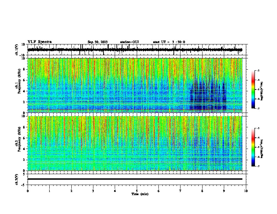This screenshot has height=214, width=277.
Task: Click the dark blue quiet patch in ch.1 spectrogram
Action: coord(208,96)
